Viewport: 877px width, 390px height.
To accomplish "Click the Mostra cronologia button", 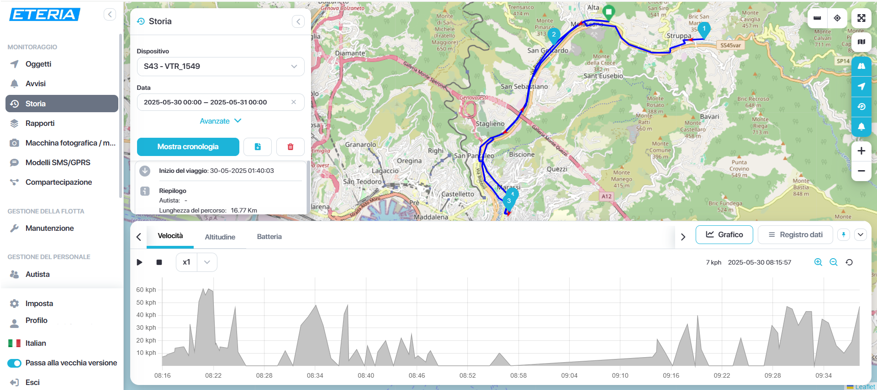I will coord(188,147).
